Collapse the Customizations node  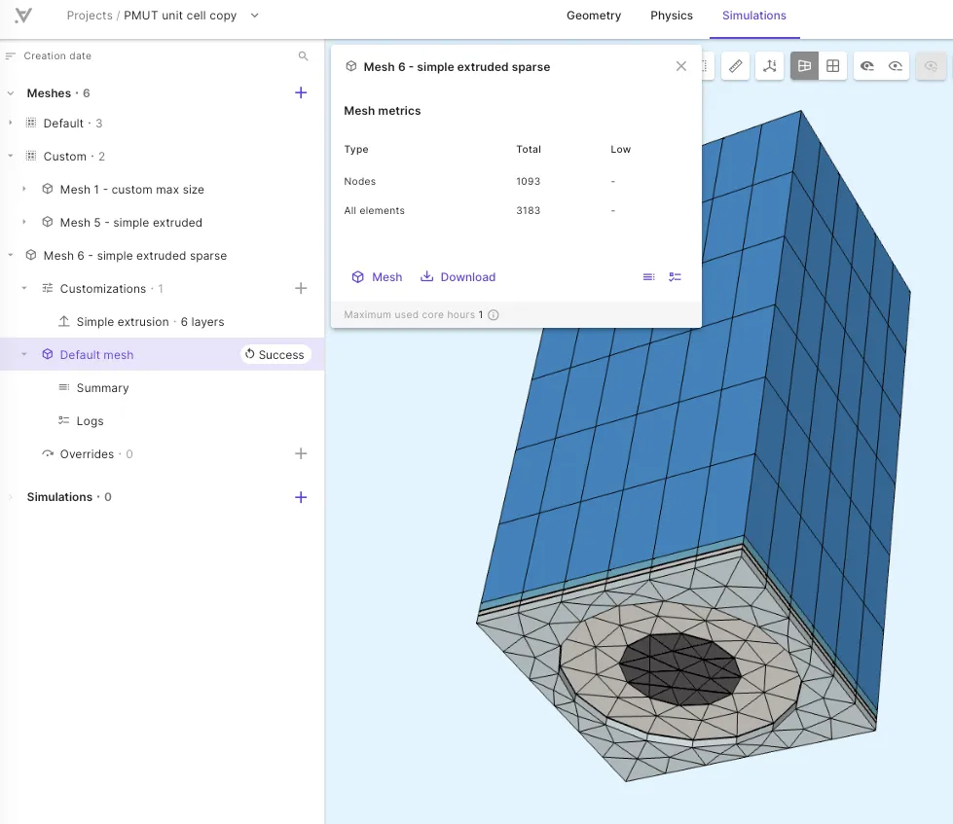pos(24,288)
